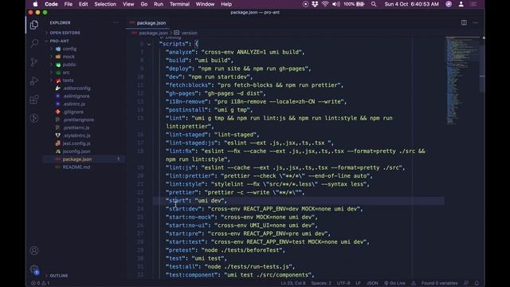Click Found 0 variables in status bar

point(439,283)
